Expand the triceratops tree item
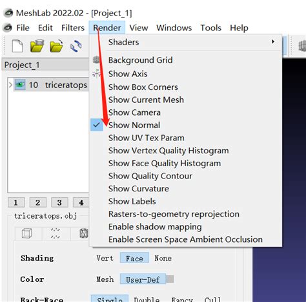Screen dimensions: 306x302 (x=10, y=85)
